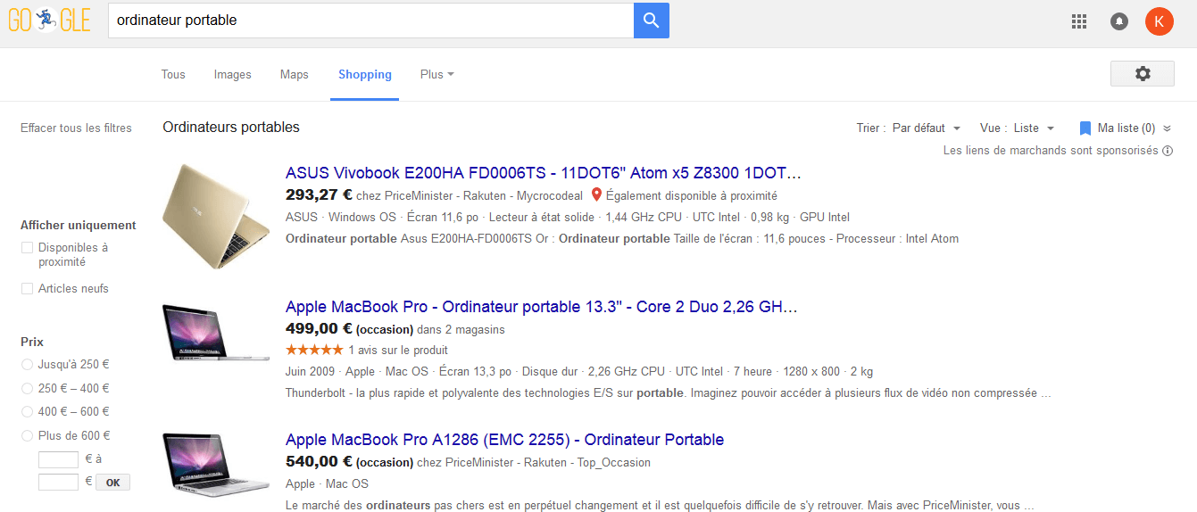This screenshot has height=512, width=1197.
Task: Click the Ordinateurs portables heading
Action: (231, 128)
